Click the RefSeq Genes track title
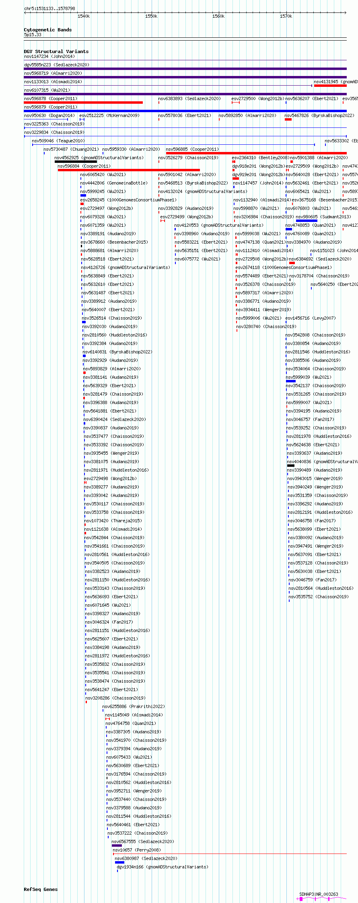 (41, 889)
